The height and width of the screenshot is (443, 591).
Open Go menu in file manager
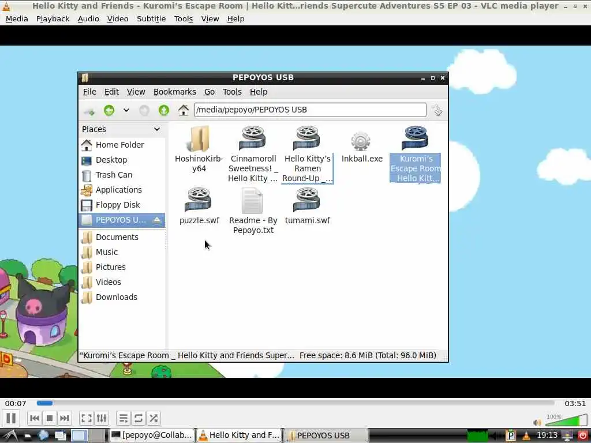click(210, 92)
